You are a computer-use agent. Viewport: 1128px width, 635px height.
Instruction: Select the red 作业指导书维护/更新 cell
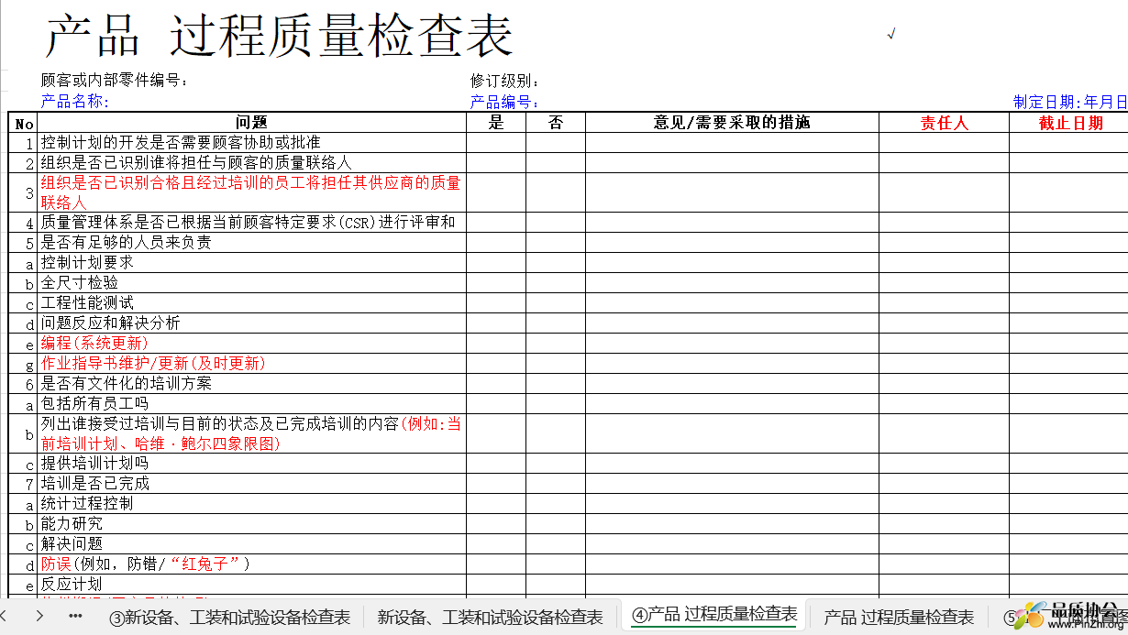[x=252, y=364]
